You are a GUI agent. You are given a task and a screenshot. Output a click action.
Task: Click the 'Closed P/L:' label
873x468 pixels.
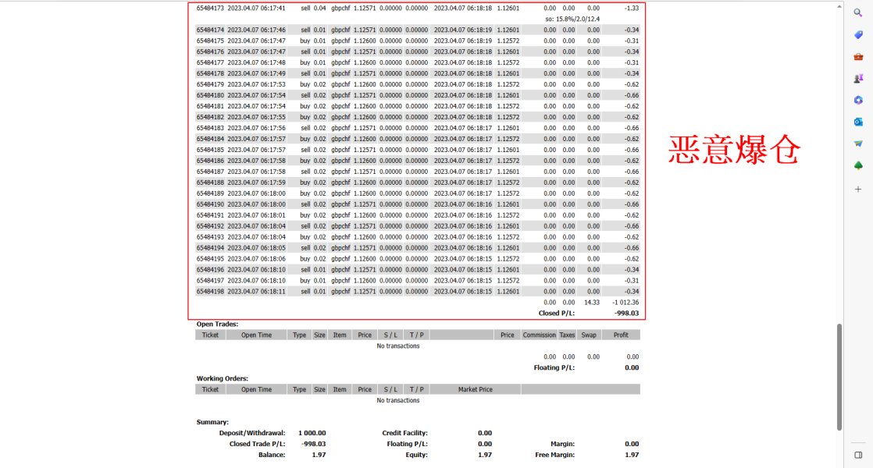pos(556,314)
